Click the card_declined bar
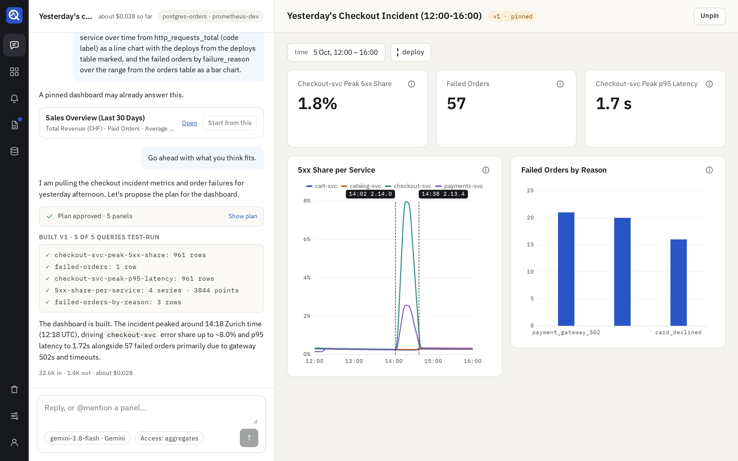 point(678,282)
